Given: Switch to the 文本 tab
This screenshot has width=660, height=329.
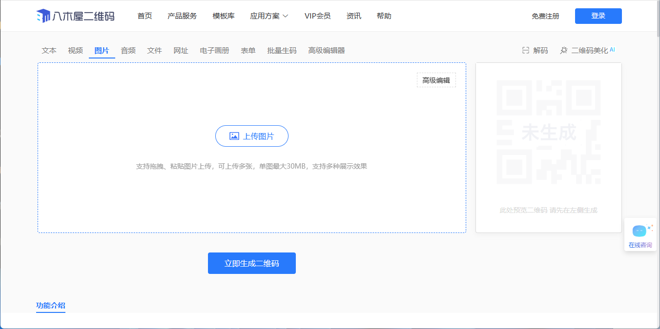Looking at the screenshot, I should coord(49,51).
